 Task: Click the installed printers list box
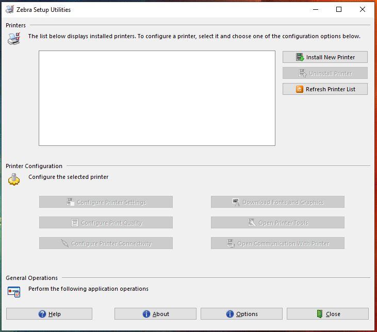pyautogui.click(x=157, y=98)
